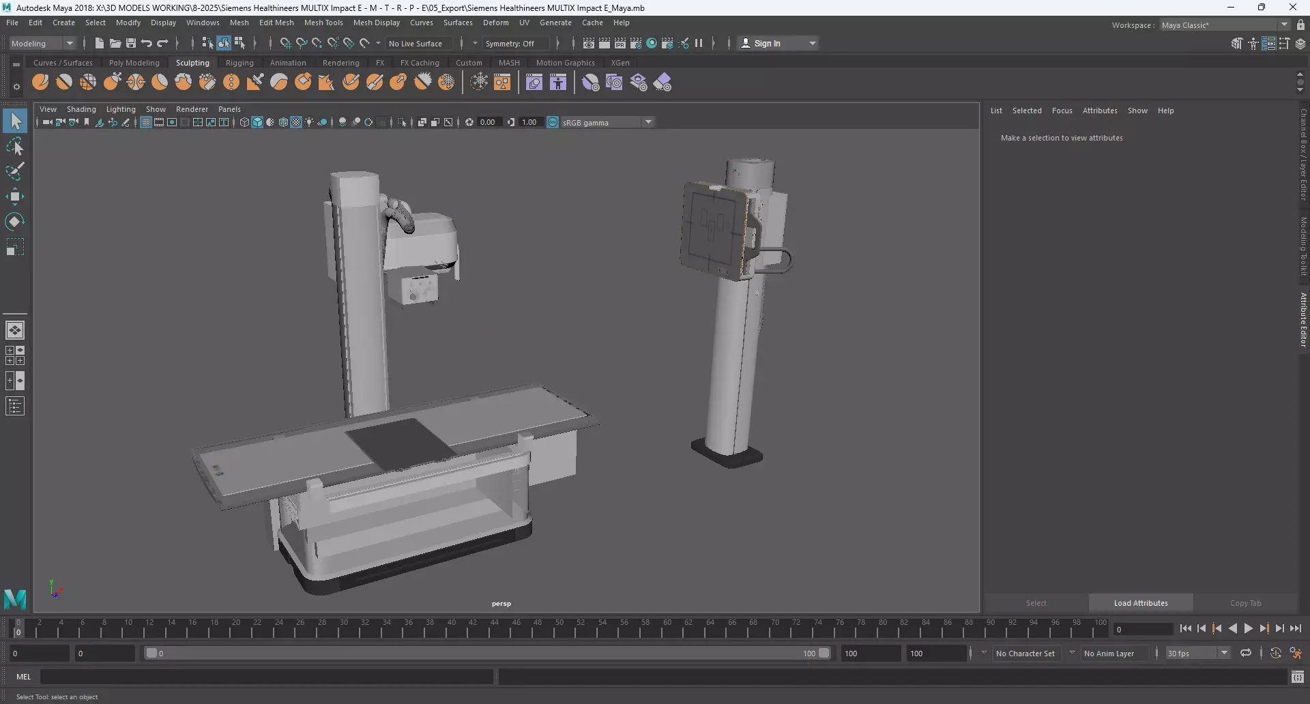Click the Lasso Select tool
The height and width of the screenshot is (704, 1310).
[15, 146]
